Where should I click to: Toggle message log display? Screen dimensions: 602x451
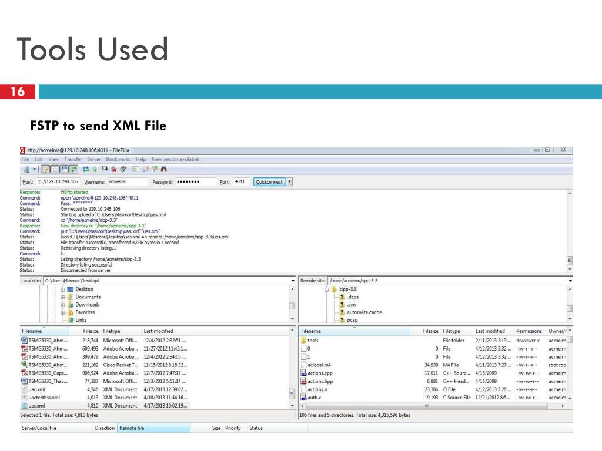[x=45, y=169]
